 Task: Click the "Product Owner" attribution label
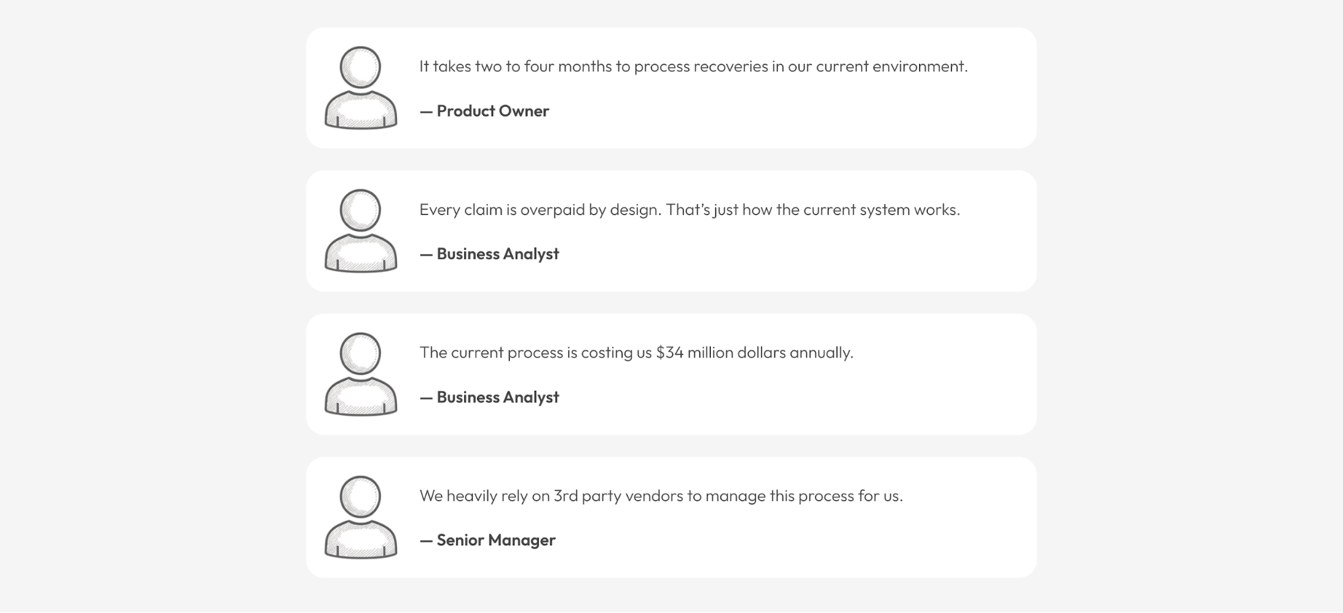pyautogui.click(x=492, y=111)
